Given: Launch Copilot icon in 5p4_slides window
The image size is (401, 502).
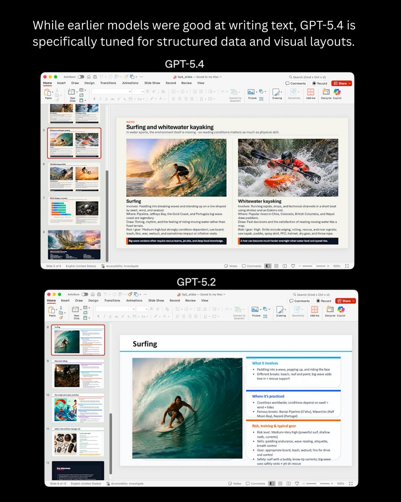Looking at the screenshot, I should tap(337, 92).
